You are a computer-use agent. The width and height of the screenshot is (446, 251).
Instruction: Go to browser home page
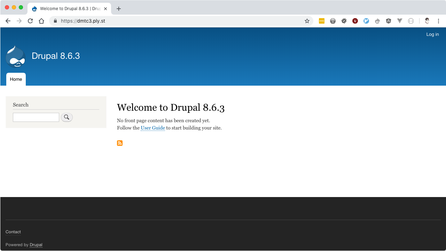[x=41, y=21]
